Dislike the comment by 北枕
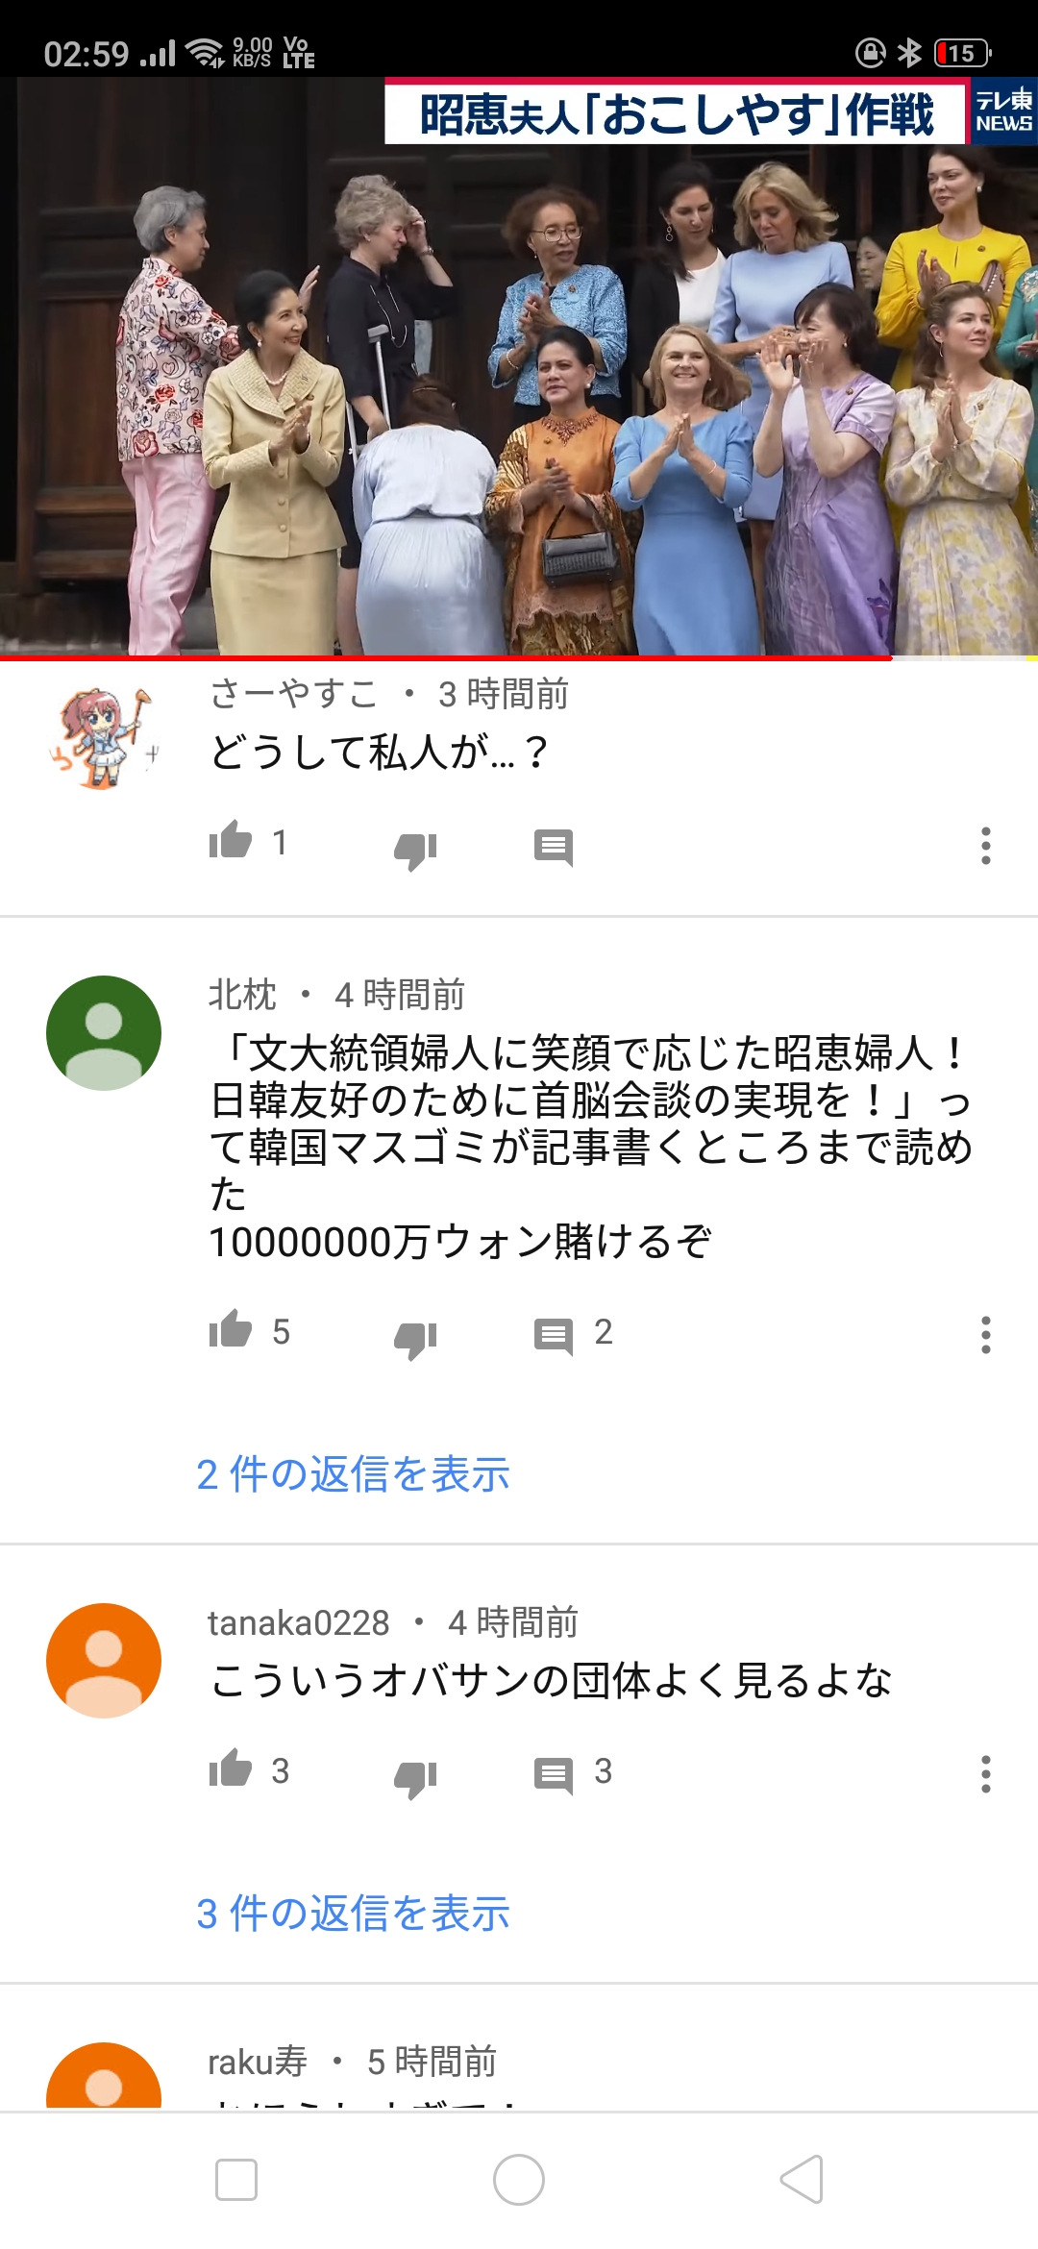This screenshot has height=2249, width=1038. 415,1339
